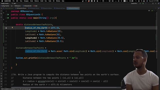Open the Version Control branch icon at the sidebar bottom
The image size is (160, 90).
(1, 87)
